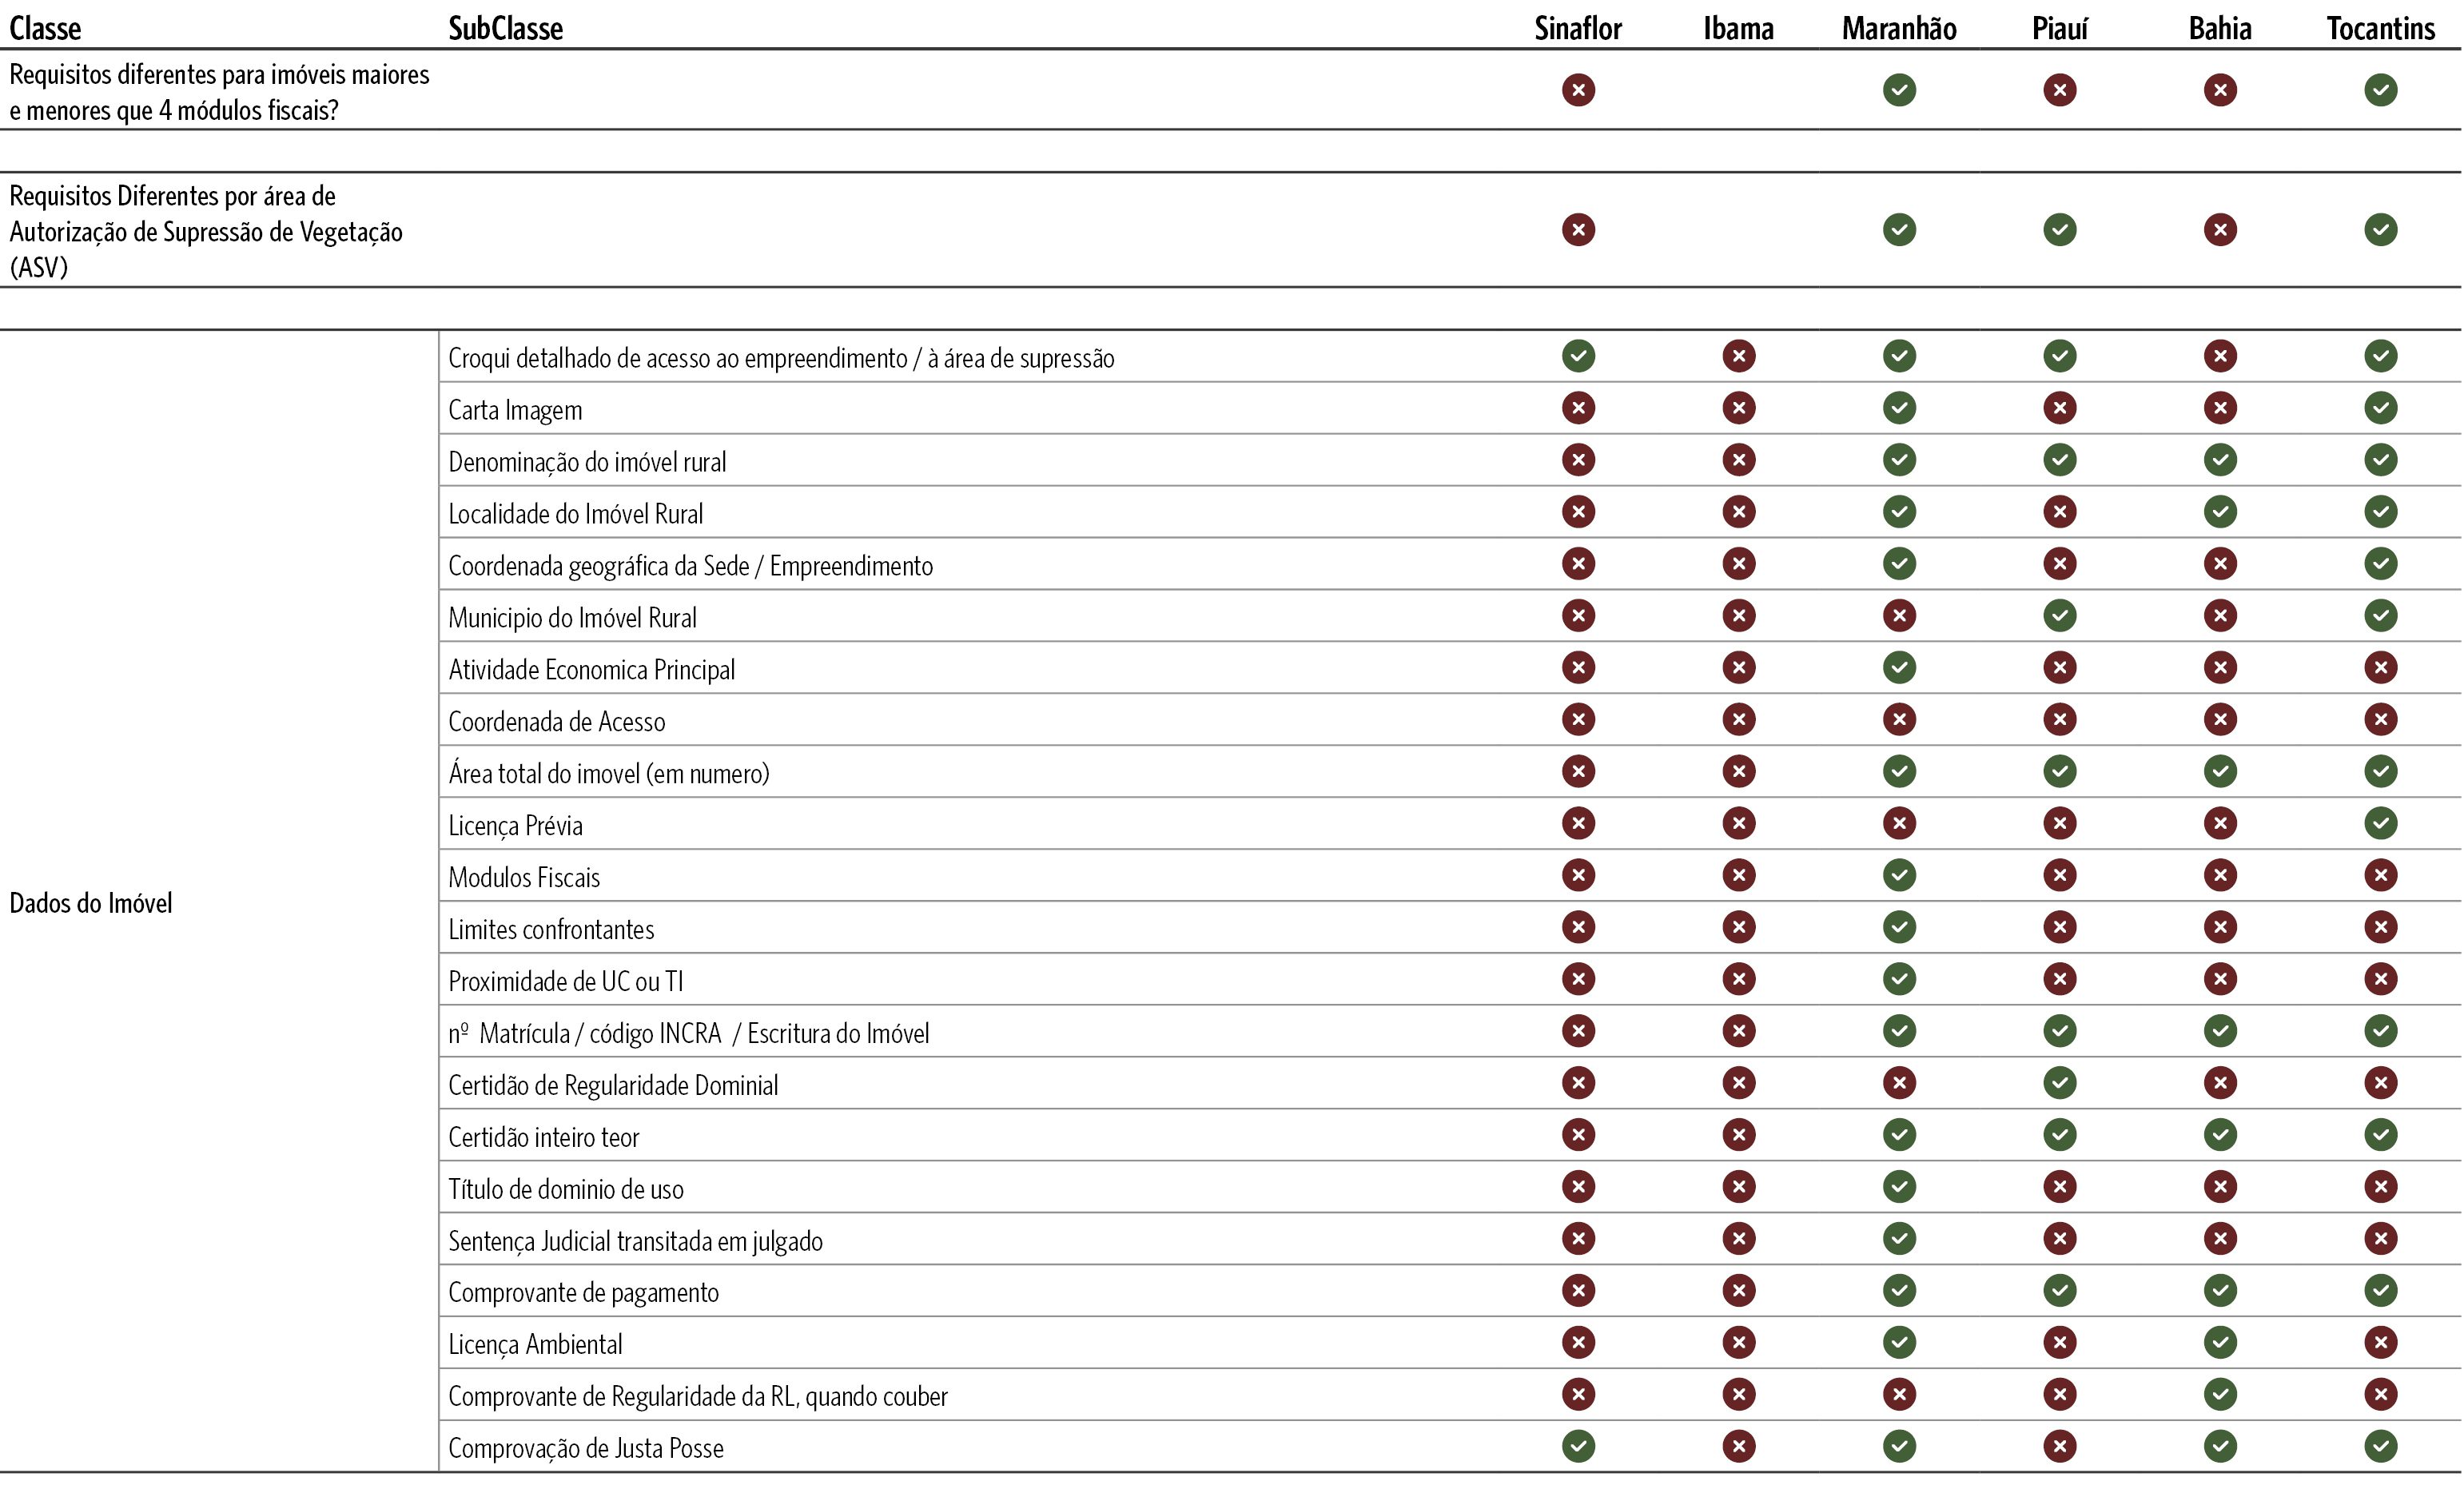The image size is (2464, 1493).
Task: Click Tocantins check icon for 4 módulos fiscais row
Action: click(x=2380, y=90)
